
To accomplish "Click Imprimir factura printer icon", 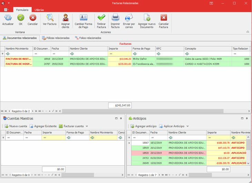I will [x=115, y=18].
